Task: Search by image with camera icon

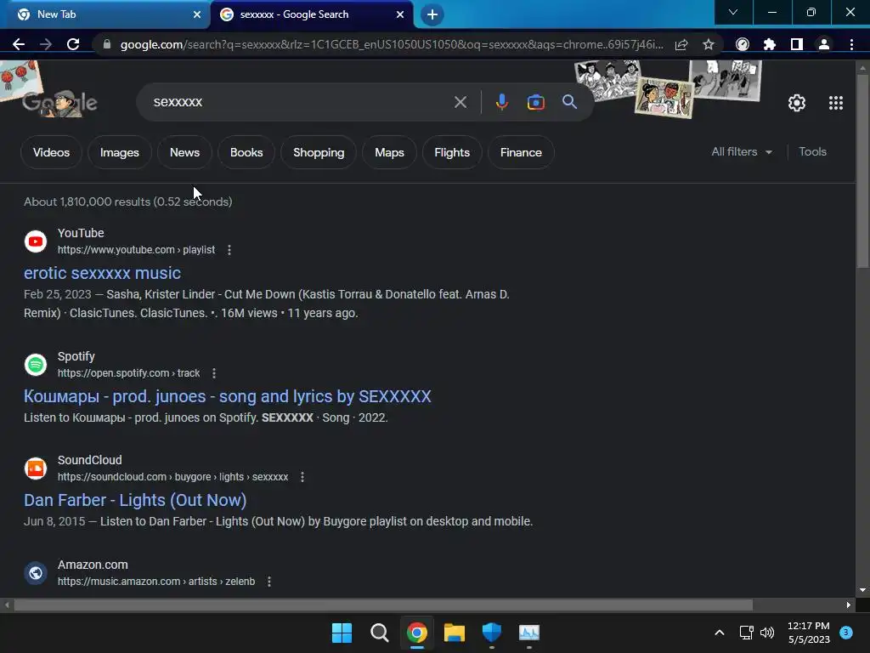Action: click(x=535, y=102)
